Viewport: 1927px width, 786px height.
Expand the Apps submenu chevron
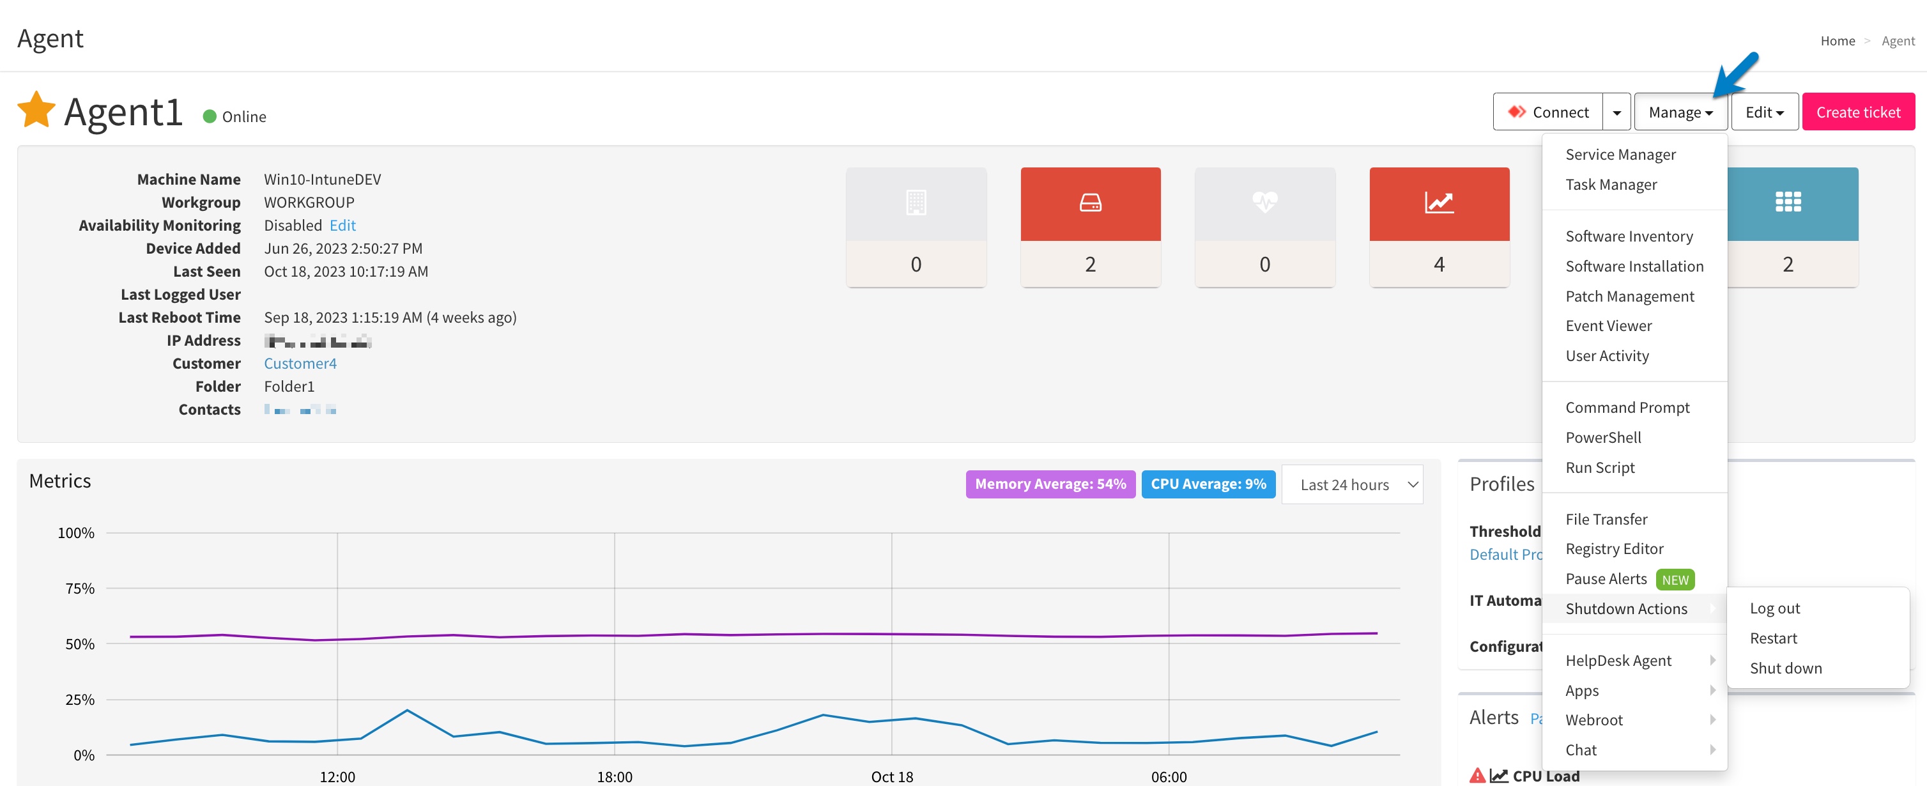pyautogui.click(x=1713, y=690)
